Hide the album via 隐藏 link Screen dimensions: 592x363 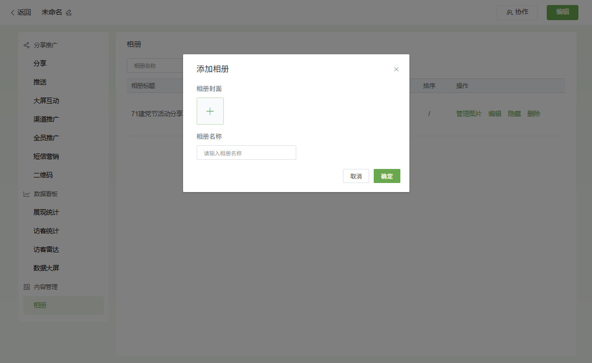[514, 114]
